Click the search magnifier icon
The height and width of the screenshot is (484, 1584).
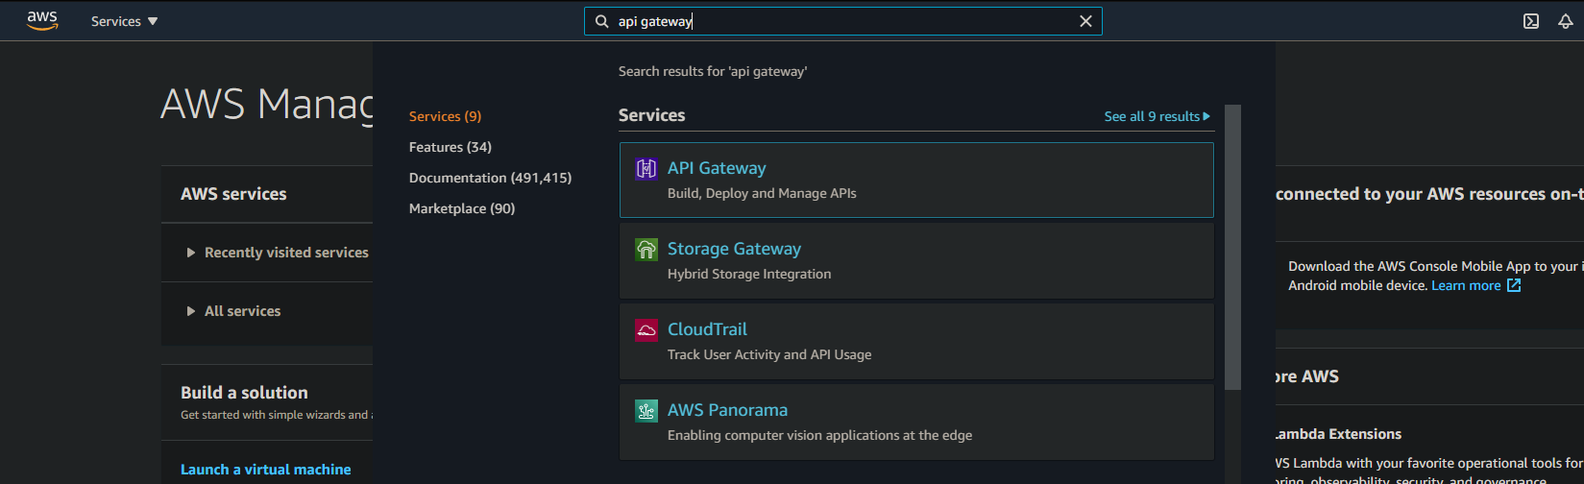pyautogui.click(x=601, y=21)
